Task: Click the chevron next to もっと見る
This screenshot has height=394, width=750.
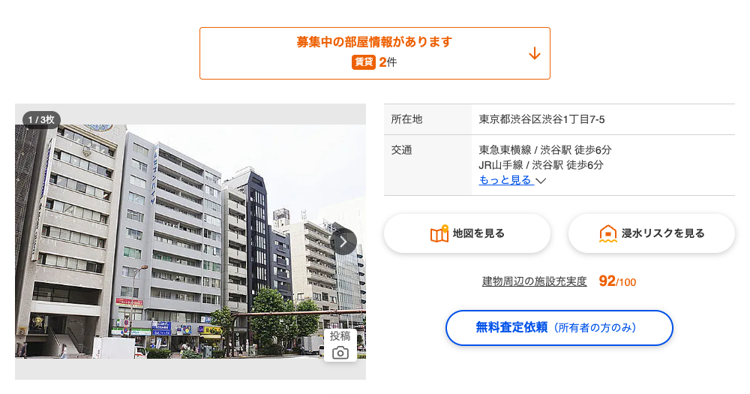Action: pyautogui.click(x=541, y=181)
